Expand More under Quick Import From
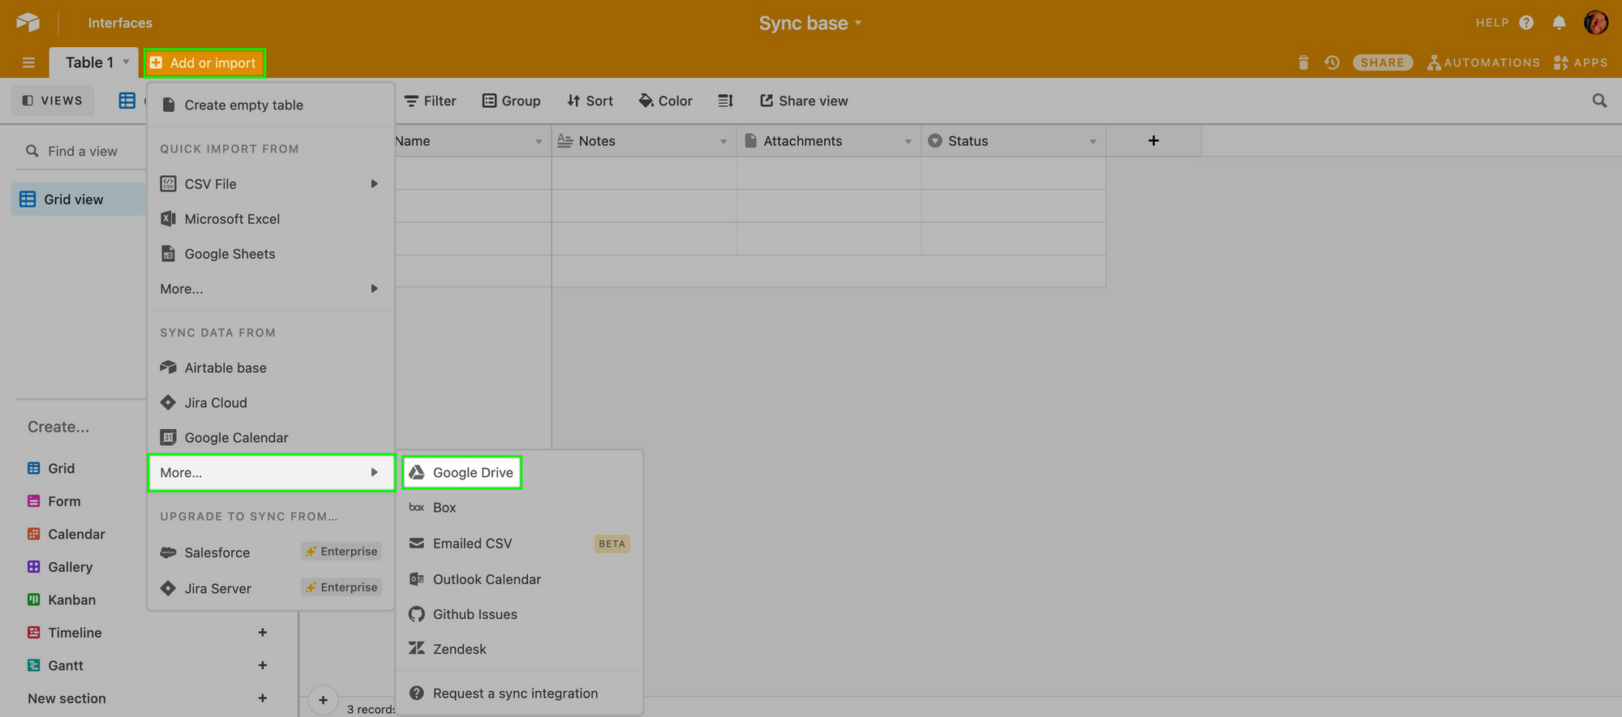The height and width of the screenshot is (717, 1622). [x=271, y=289]
